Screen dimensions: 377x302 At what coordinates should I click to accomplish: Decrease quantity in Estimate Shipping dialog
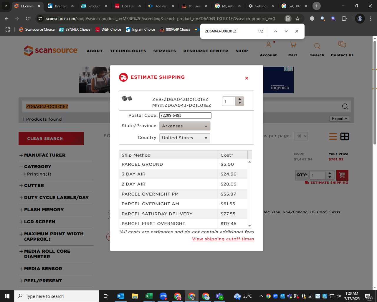point(240,103)
